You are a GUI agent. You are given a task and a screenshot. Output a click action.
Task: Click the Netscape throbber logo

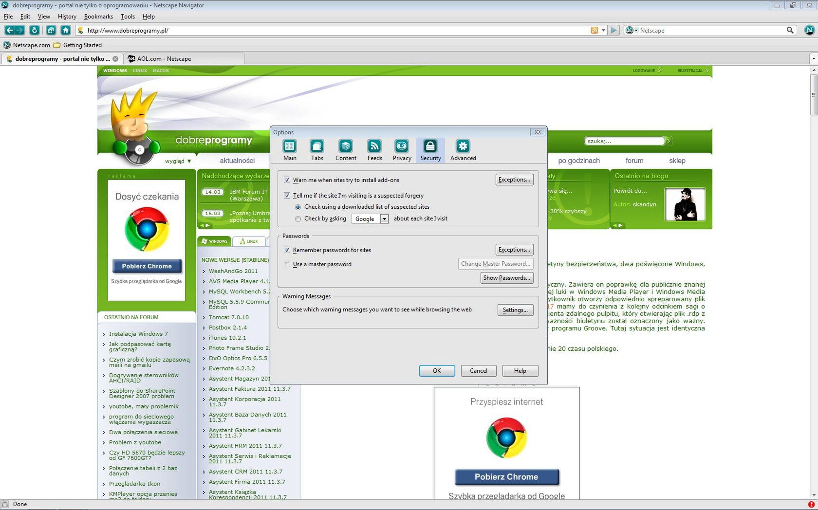(809, 30)
